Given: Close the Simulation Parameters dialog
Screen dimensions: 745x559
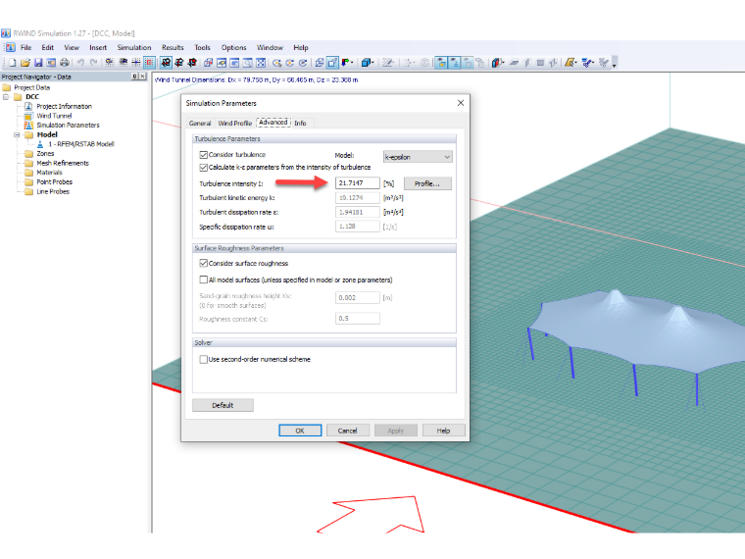Looking at the screenshot, I should (461, 103).
